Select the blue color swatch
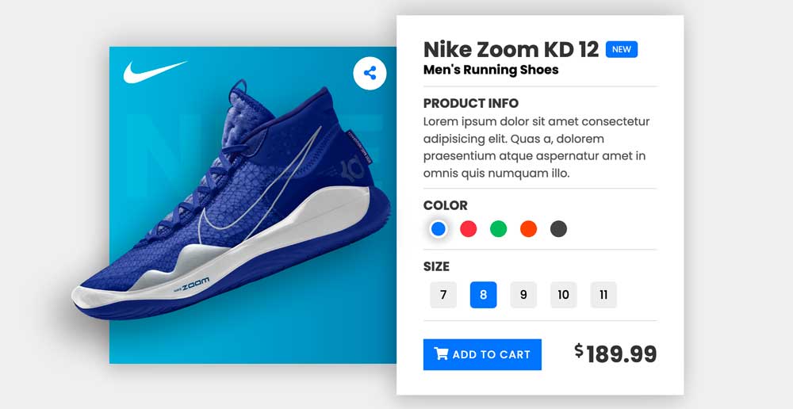Image resolution: width=793 pixels, height=409 pixels. [x=439, y=229]
